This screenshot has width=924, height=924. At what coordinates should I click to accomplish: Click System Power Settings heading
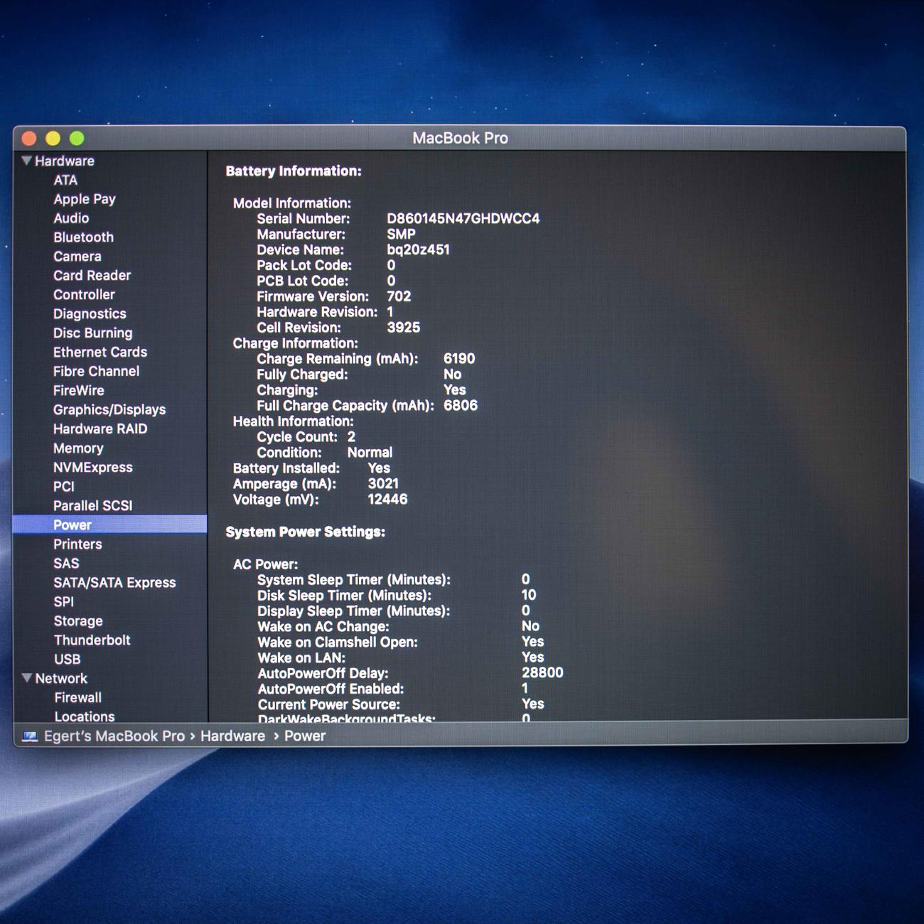tap(306, 532)
